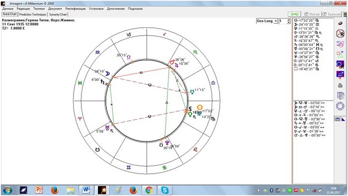
Task: Click the Транзит button
Action: (332, 14)
